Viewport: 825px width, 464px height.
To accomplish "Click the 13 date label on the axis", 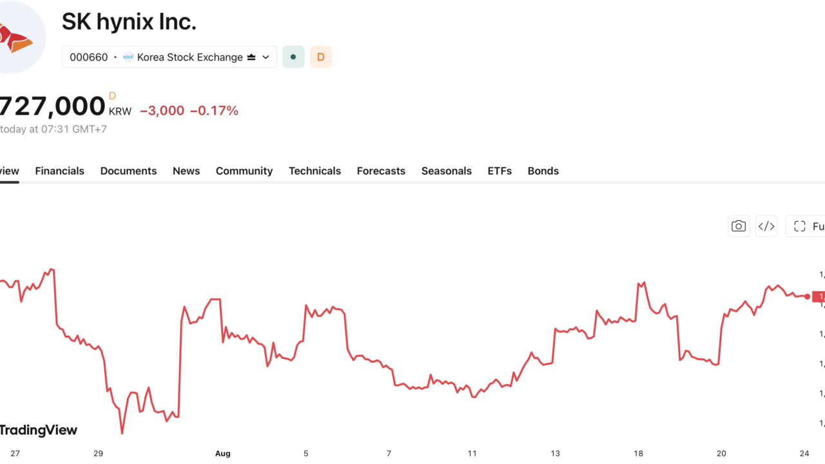I will click(x=555, y=454).
